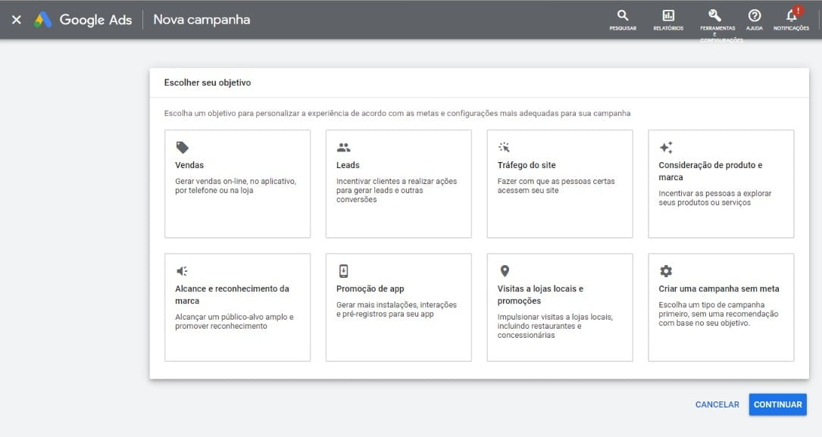822x437 pixels.
Task: Click the Tráfego do site cursor icon
Action: (505, 148)
